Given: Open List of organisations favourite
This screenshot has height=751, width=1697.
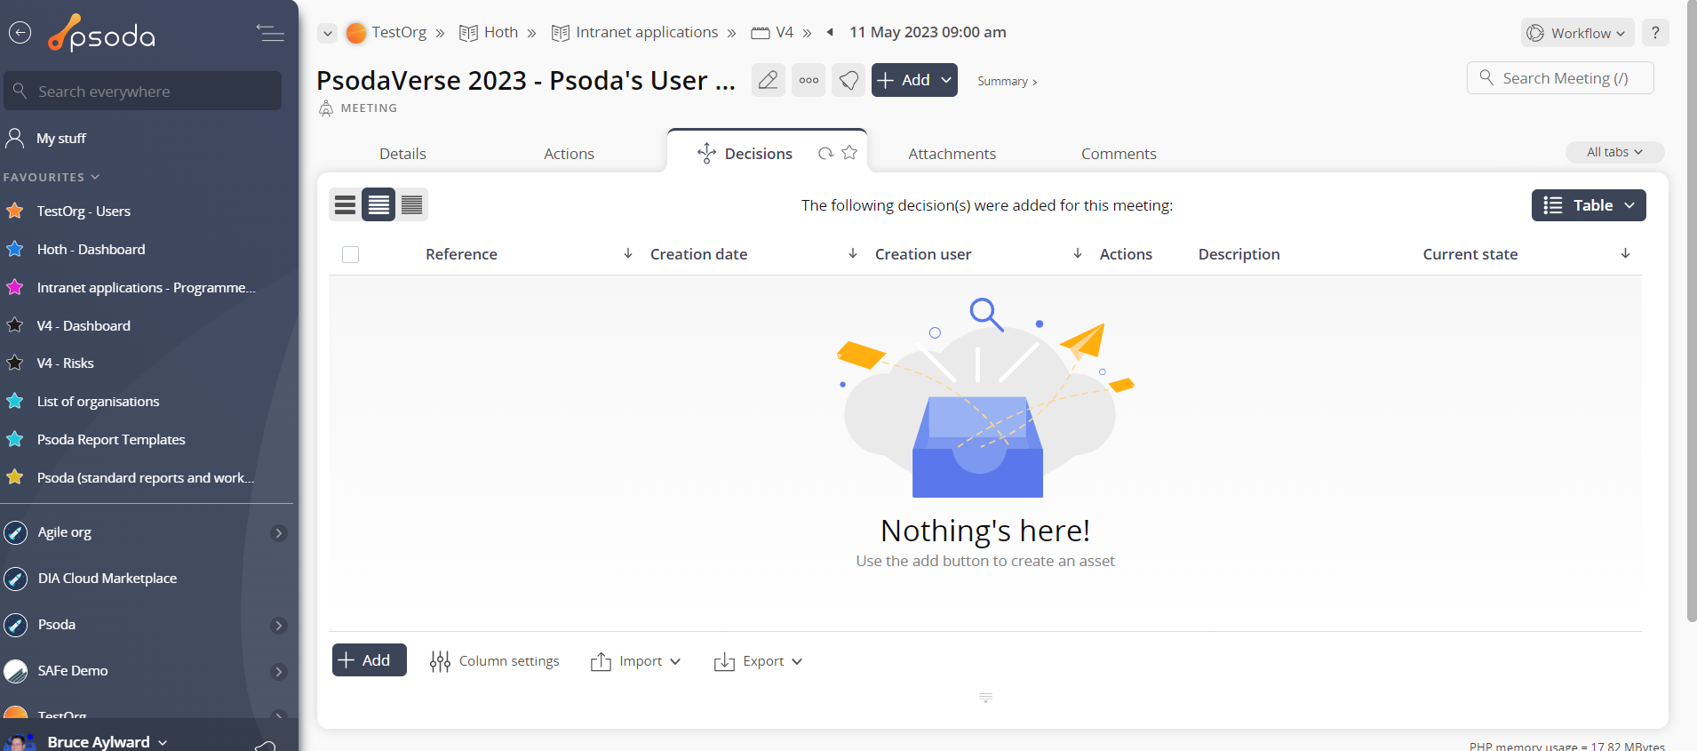Looking at the screenshot, I should pos(98,402).
